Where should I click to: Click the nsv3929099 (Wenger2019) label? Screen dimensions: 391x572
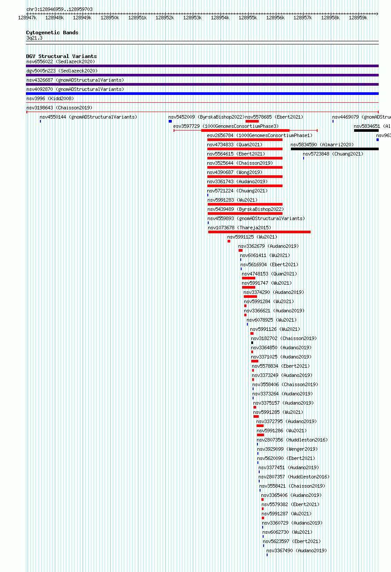(287, 449)
